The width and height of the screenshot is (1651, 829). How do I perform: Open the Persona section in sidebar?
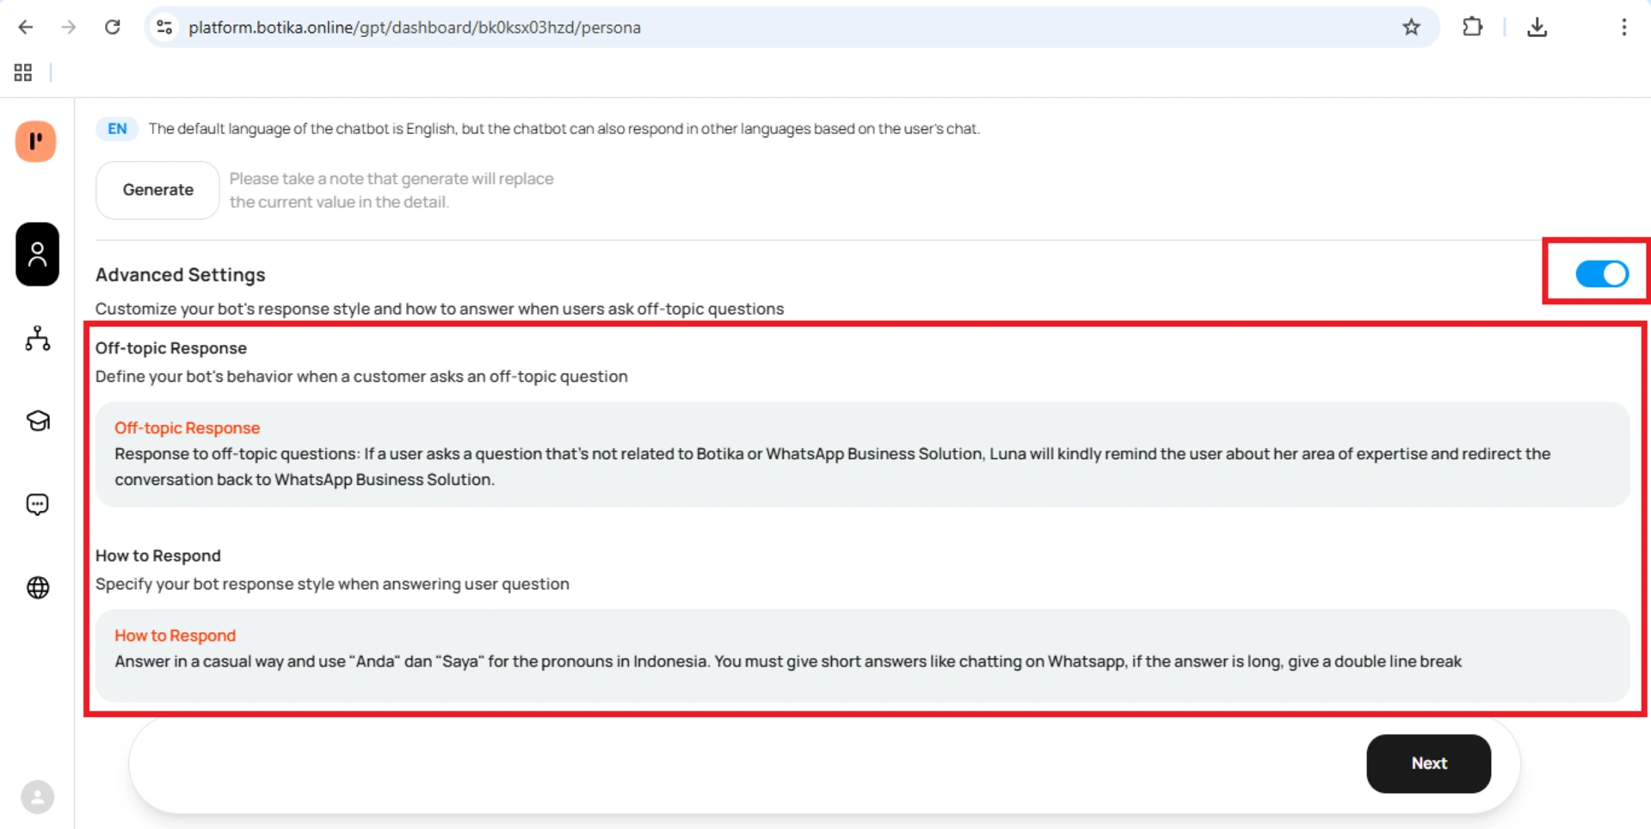pos(37,255)
